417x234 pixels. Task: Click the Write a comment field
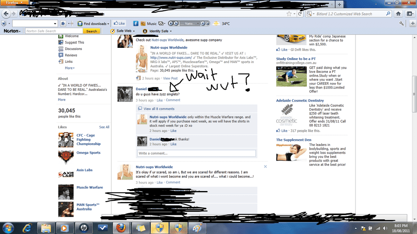196,153
